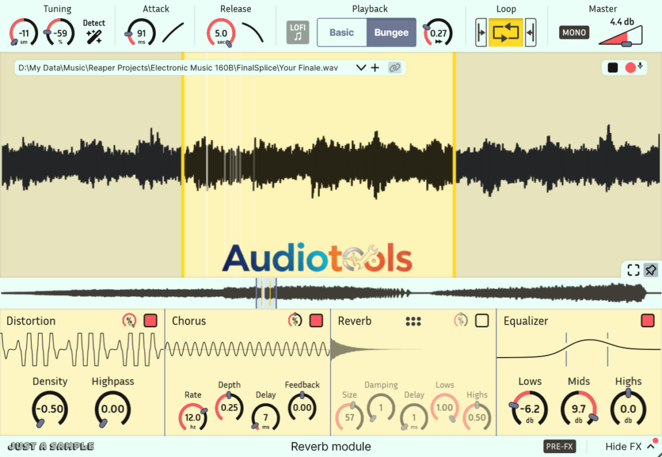
Task: Toggle the LOFI playback mode
Action: point(297,32)
